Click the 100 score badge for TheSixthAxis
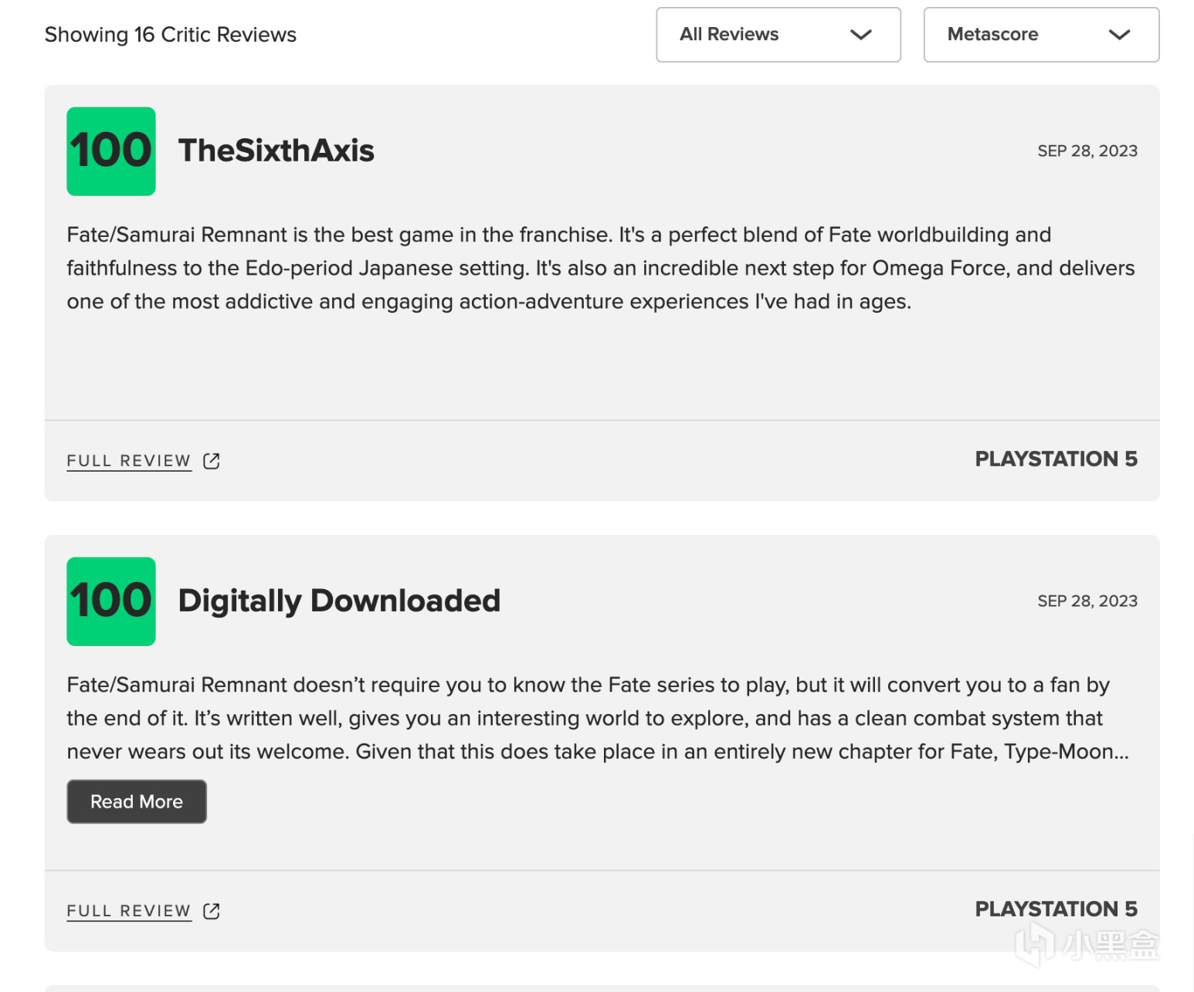 click(111, 151)
